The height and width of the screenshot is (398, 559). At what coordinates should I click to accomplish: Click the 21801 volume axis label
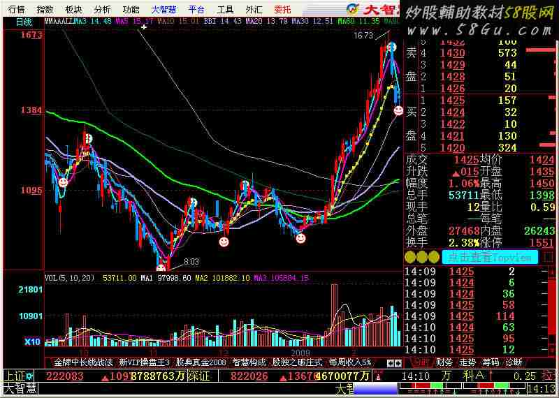pyautogui.click(x=31, y=289)
